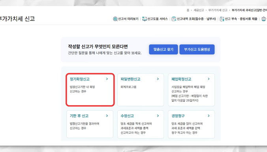Select the 파일변환신고 card title
Image resolution: width=267 pixels, height=152 pixels.
pos(130,79)
